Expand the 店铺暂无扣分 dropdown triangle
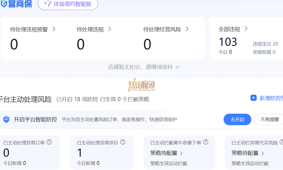 pos(177,67)
